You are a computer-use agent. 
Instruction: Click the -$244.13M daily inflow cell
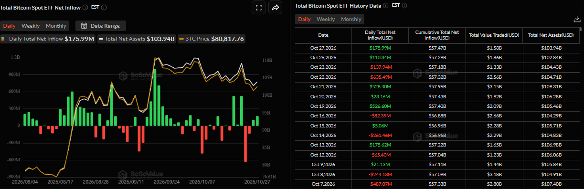tap(380, 174)
